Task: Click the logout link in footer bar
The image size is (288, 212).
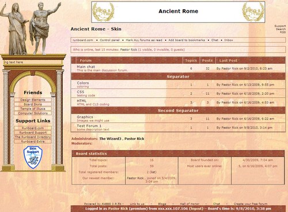Action: [196, 209]
